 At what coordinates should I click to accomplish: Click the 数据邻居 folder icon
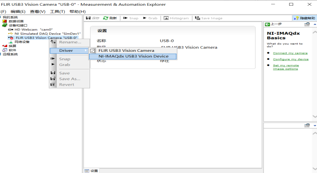tap(5, 21)
